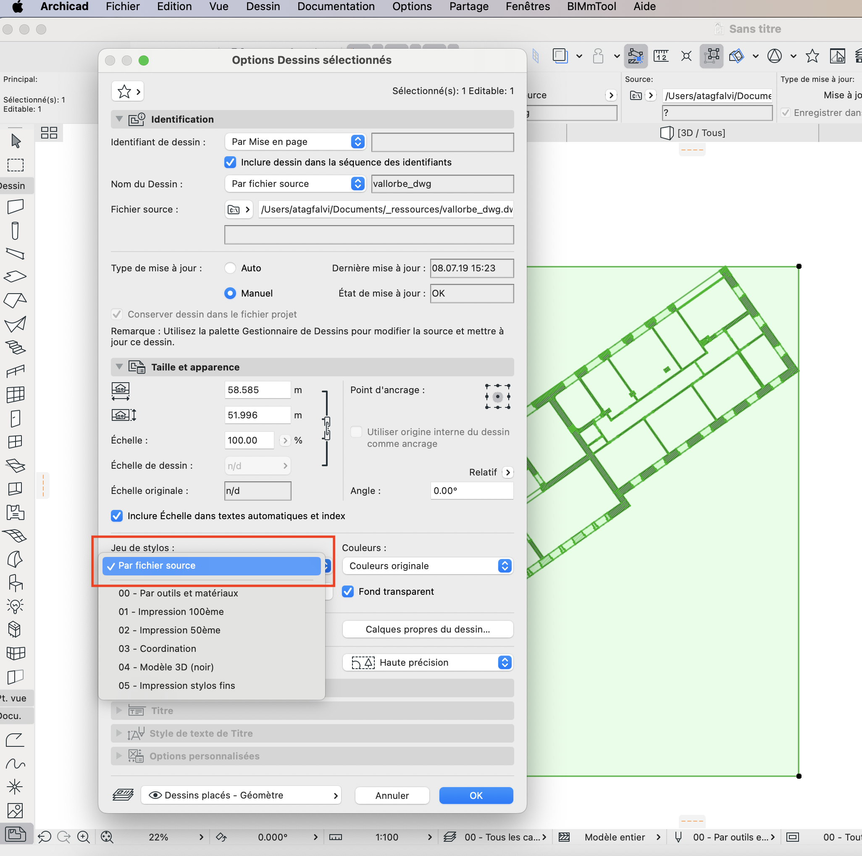
Task: Open Nom du Dessin dropdown
Action: 295,184
